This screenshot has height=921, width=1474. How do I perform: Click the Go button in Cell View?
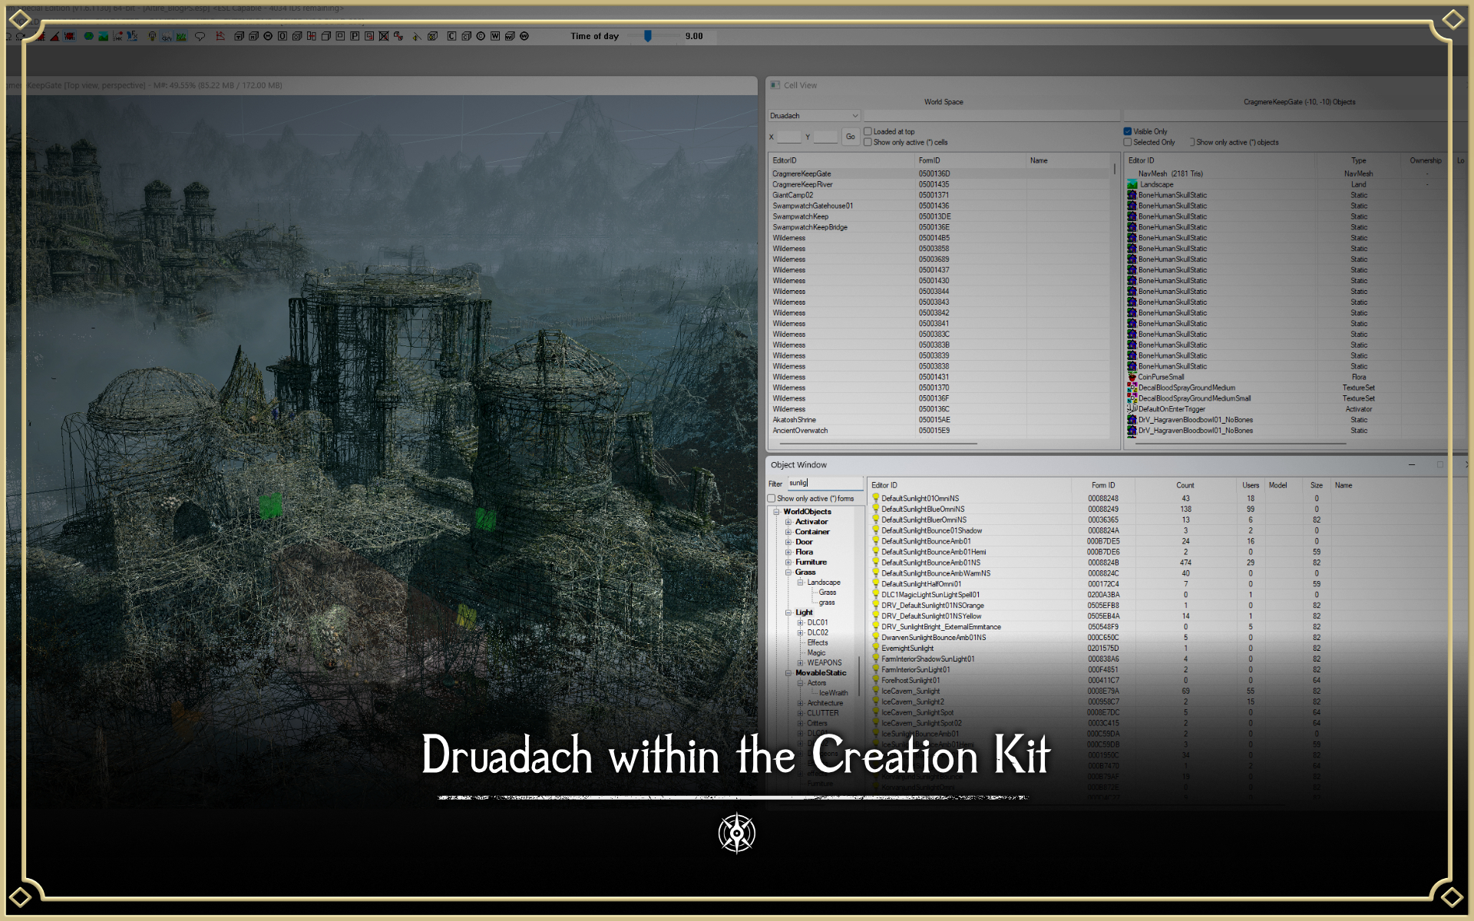850,137
